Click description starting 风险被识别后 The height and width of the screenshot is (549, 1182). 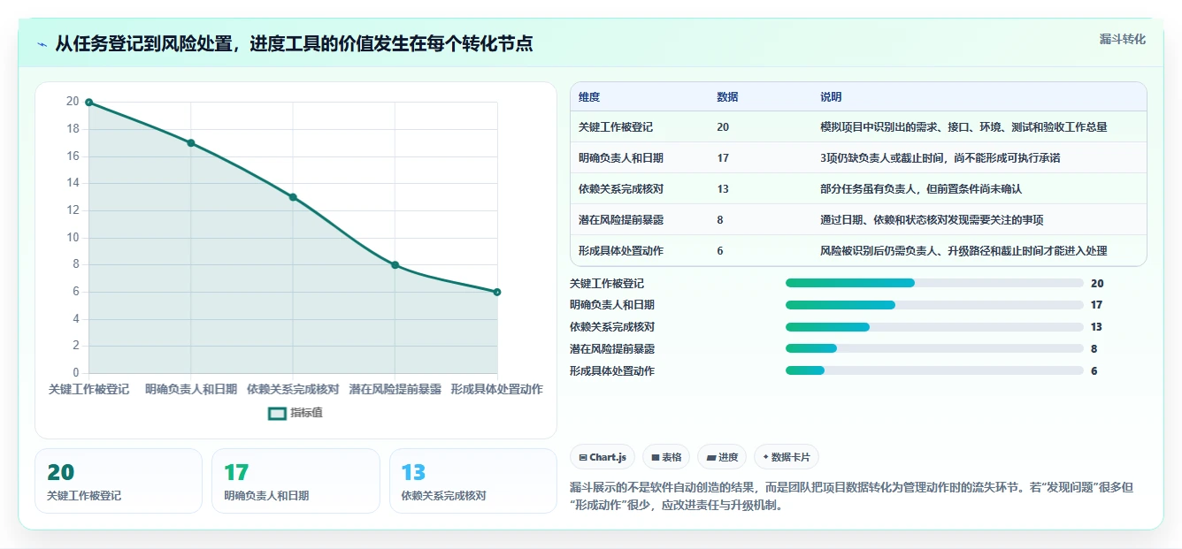tap(963, 251)
